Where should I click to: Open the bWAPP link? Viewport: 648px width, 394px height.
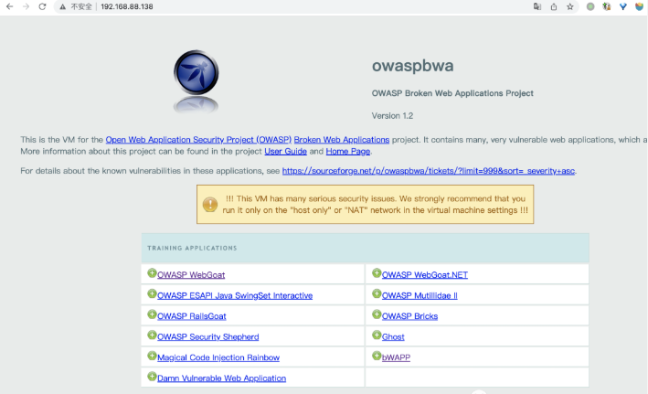pyautogui.click(x=396, y=357)
